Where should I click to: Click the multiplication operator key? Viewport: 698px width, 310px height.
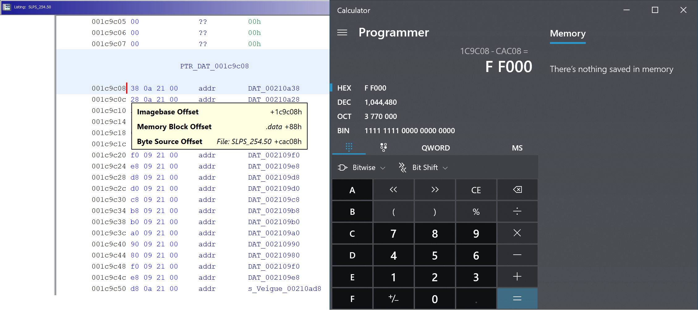(517, 233)
